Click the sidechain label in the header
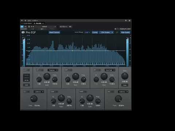 click(63, 27)
